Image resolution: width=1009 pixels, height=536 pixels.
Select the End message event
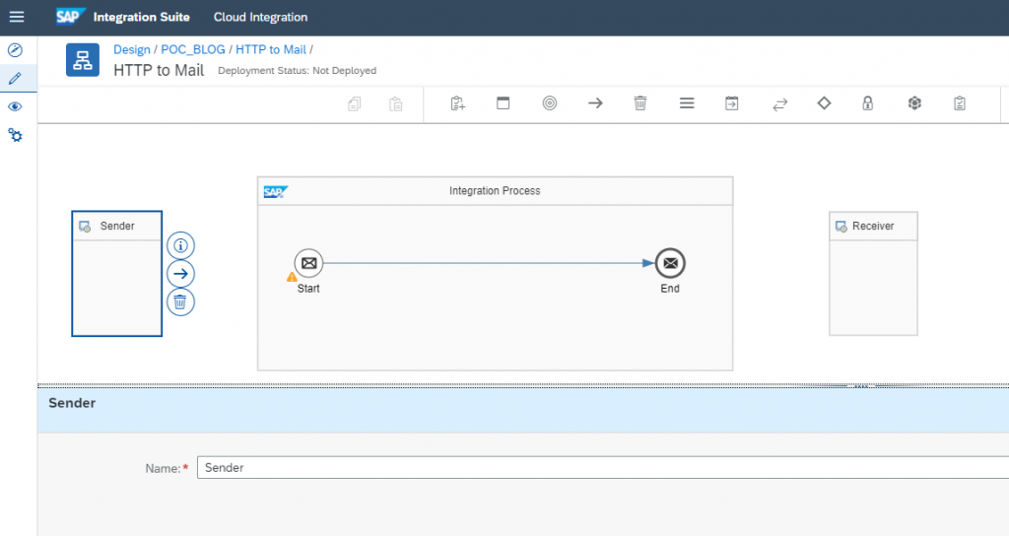(670, 263)
